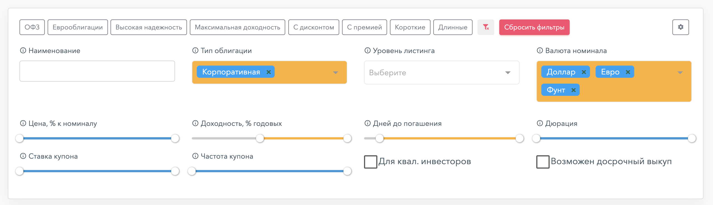Click the Наименование text input field

97,71
